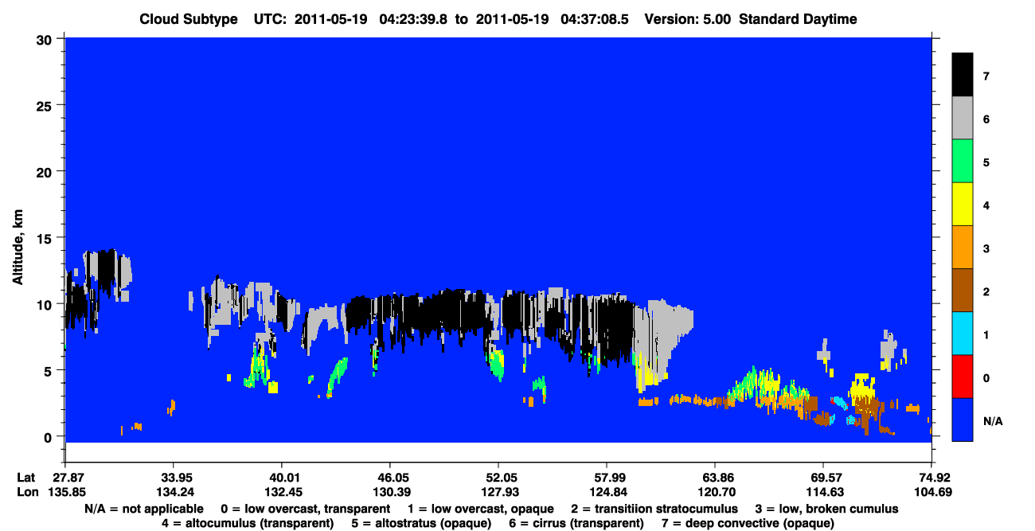Click the longitude value 124.84

point(607,491)
